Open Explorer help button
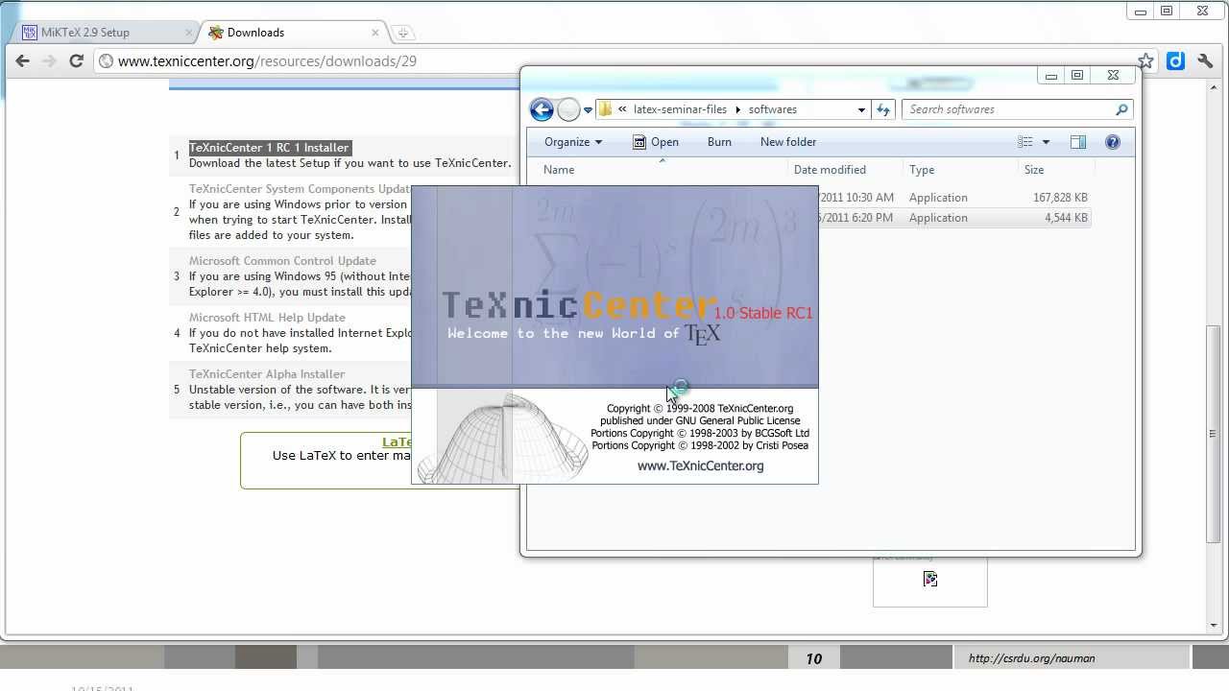 click(1113, 142)
